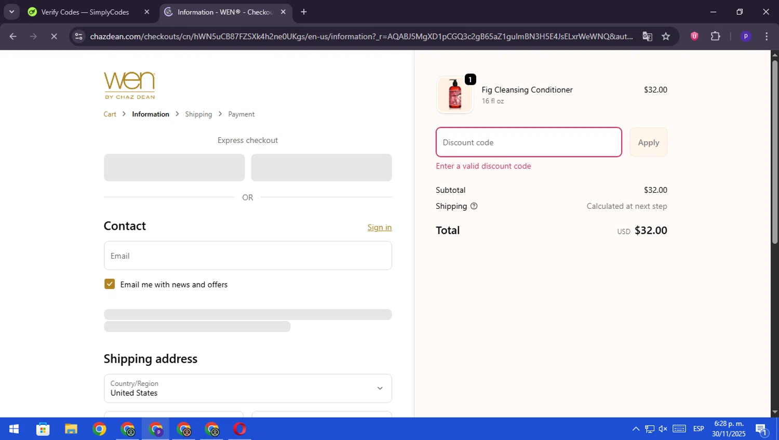This screenshot has width=779, height=440.
Task: Open the Windows Start menu
Action: pos(14,429)
